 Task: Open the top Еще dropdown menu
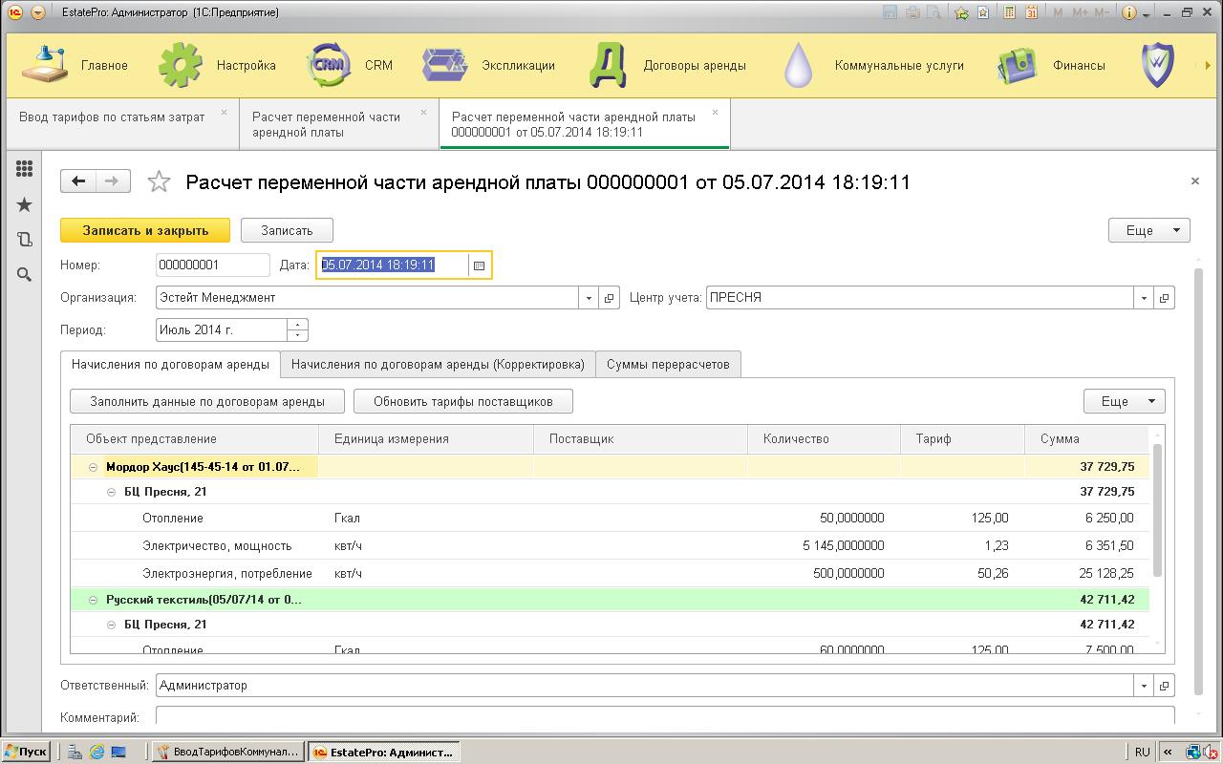coord(1148,230)
